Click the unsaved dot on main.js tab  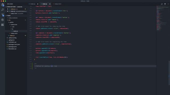pyautogui.click(x=50, y=4)
